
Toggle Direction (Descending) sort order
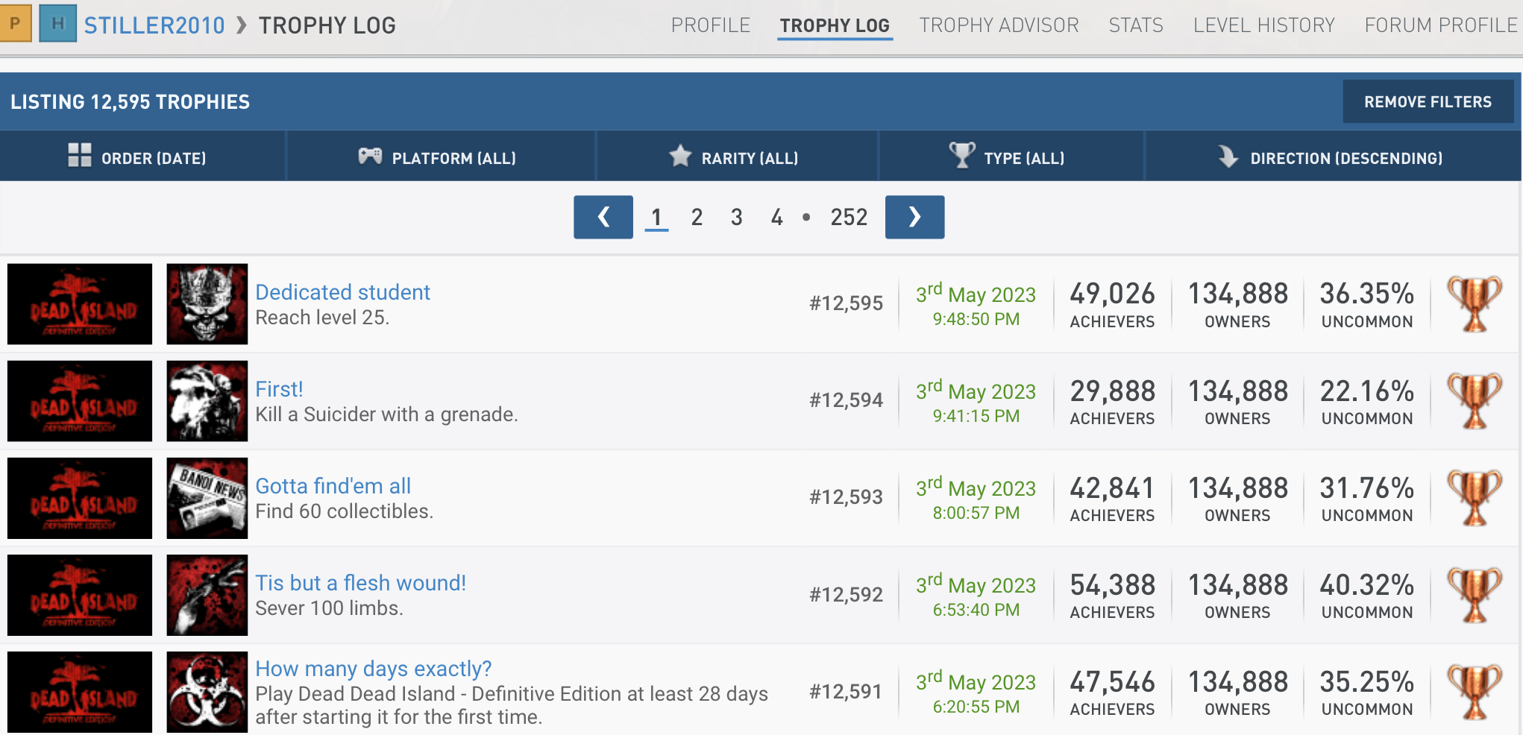click(x=1331, y=158)
